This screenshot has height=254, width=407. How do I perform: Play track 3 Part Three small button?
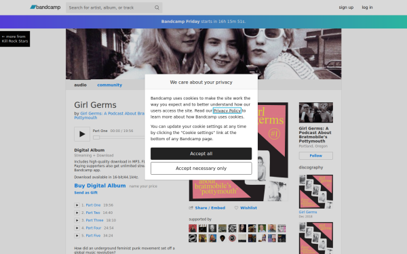point(77,220)
